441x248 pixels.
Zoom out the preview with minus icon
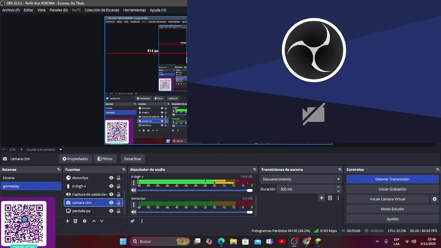(4, 149)
